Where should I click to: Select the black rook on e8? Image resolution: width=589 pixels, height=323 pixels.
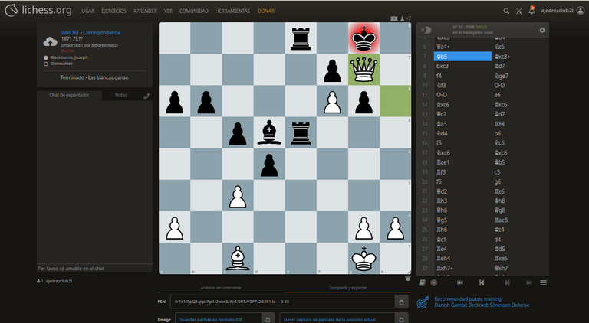tap(301, 38)
